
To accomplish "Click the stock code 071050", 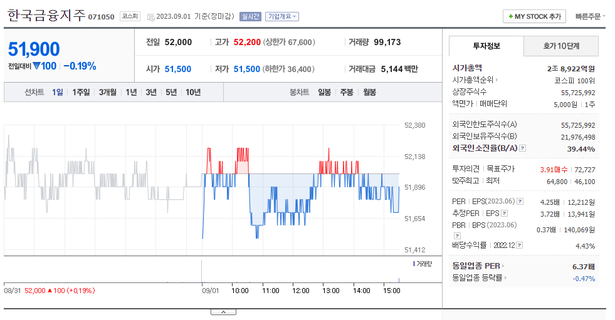I will 101,17.
